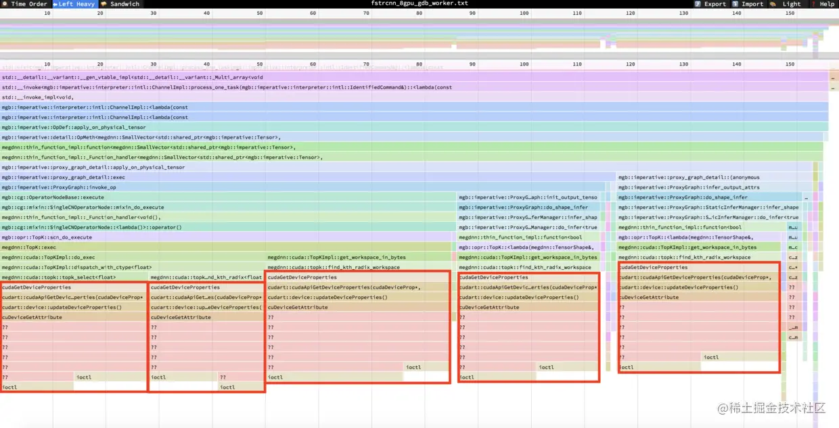Open the Sandwich view tab
The image size is (839, 428).
tap(120, 4)
